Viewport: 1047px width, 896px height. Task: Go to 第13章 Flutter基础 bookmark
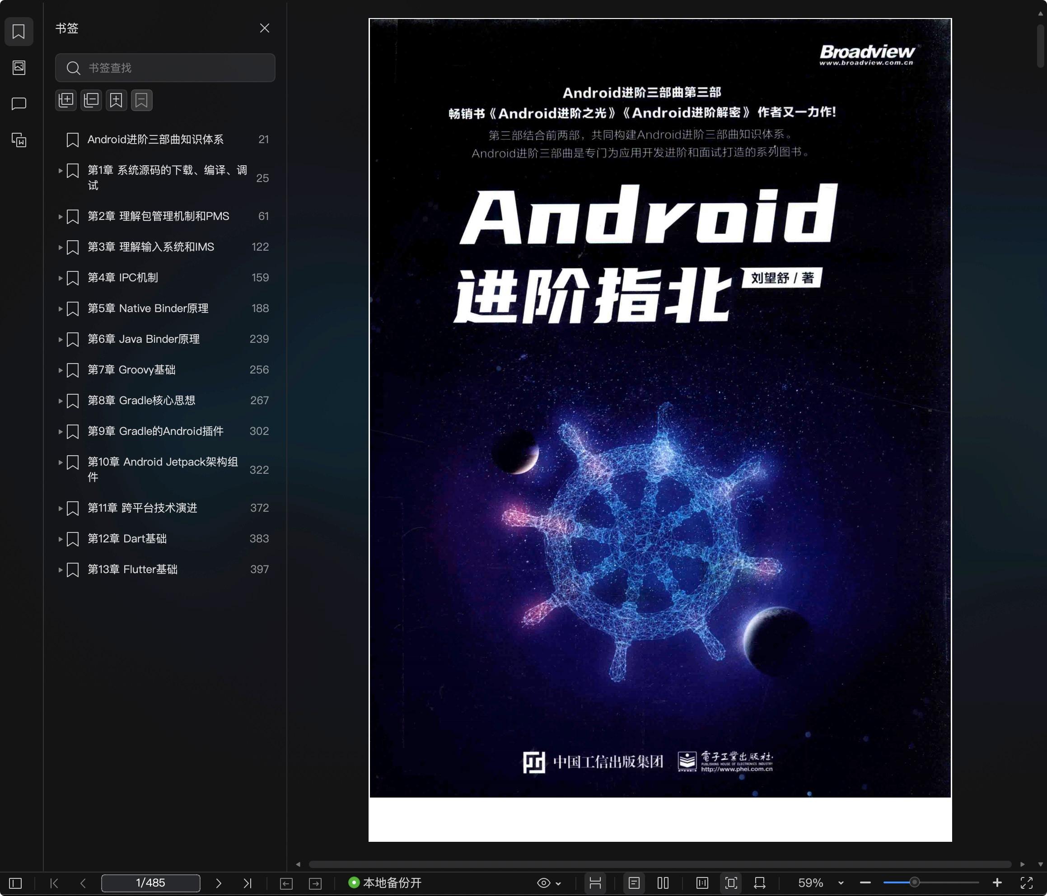click(x=132, y=569)
